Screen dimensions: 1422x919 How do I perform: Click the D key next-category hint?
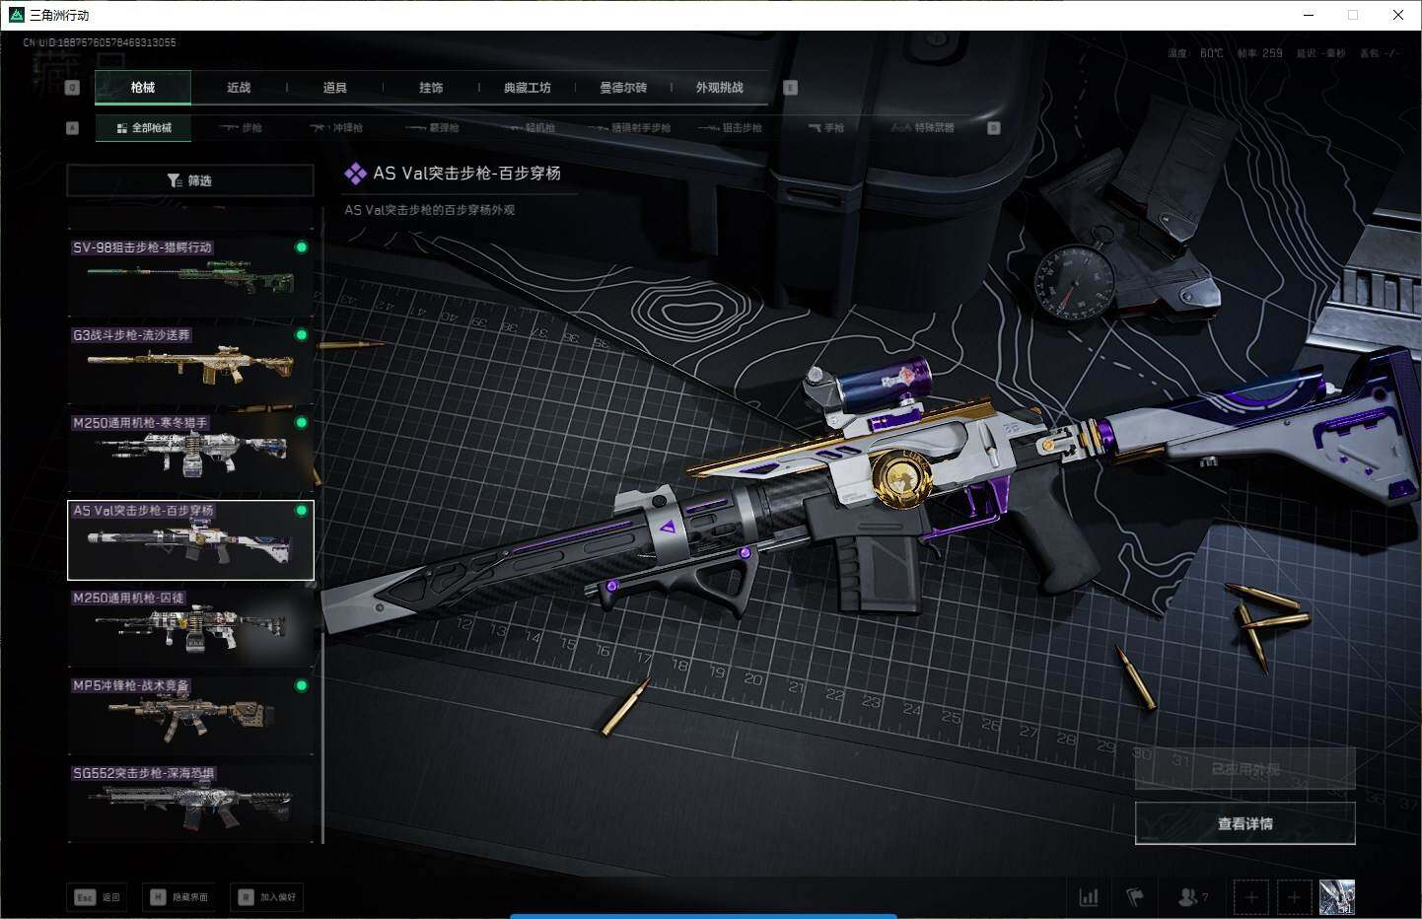pos(994,128)
